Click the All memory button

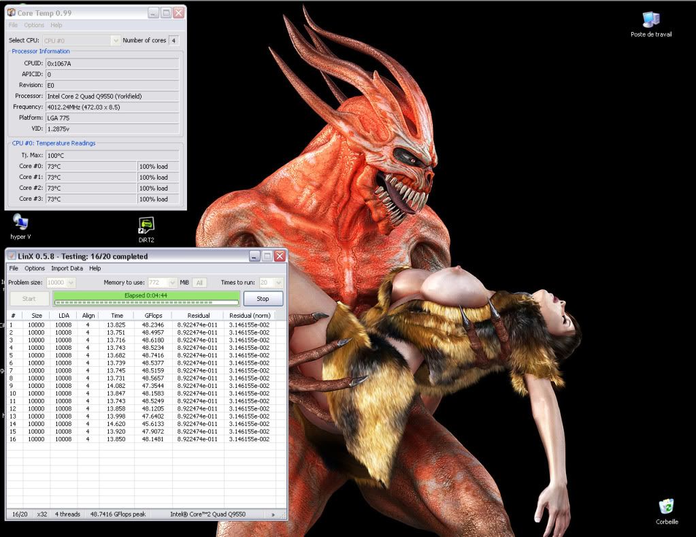coord(199,282)
